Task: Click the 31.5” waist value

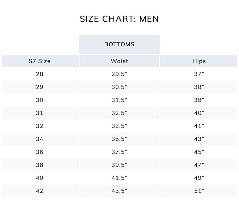Action: pyautogui.click(x=119, y=100)
